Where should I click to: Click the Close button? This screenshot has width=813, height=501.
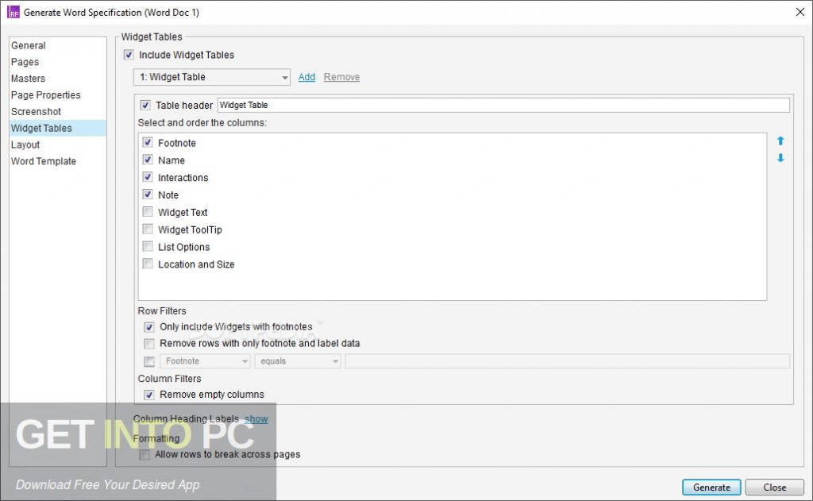(775, 488)
